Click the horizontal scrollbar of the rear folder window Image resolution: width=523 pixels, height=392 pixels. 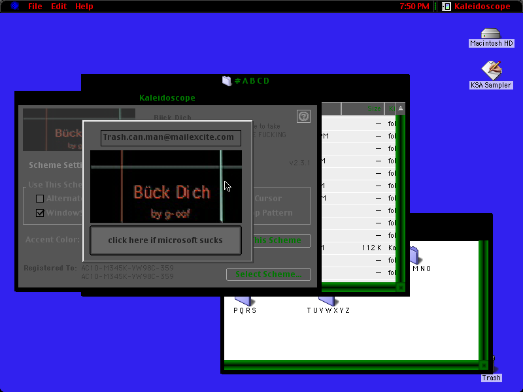(352, 365)
